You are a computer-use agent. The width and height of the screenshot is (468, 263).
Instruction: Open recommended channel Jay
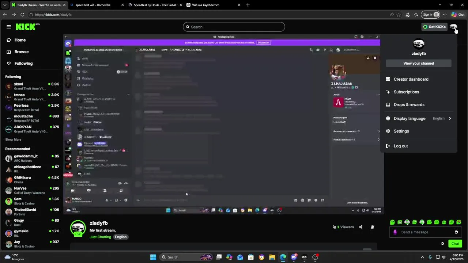click(x=32, y=244)
